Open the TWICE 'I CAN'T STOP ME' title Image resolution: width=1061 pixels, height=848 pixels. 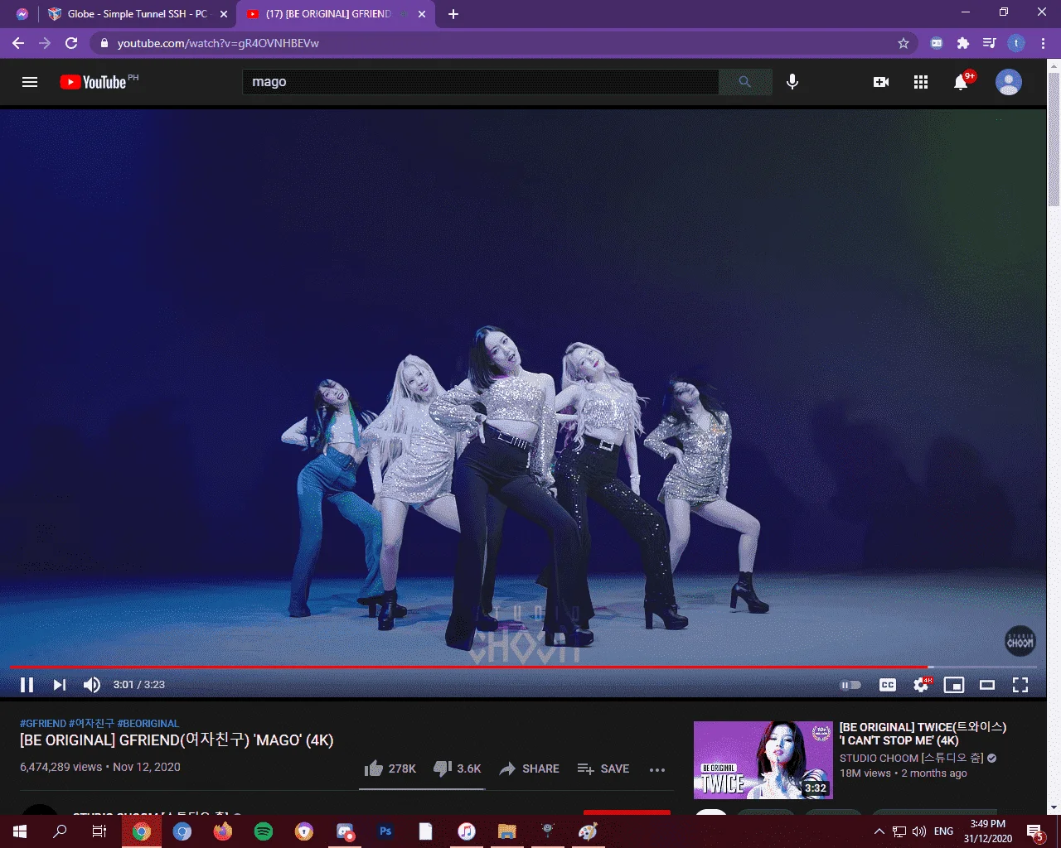(923, 734)
